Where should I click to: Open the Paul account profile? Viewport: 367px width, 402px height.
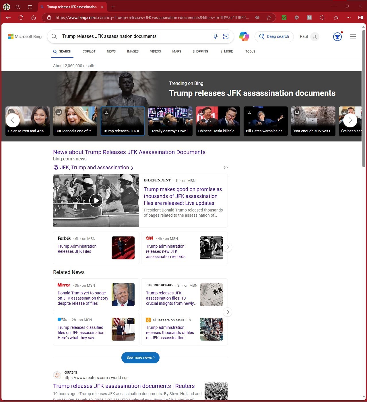tap(309, 36)
